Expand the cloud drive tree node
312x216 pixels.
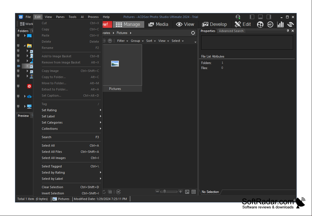tap(25, 96)
